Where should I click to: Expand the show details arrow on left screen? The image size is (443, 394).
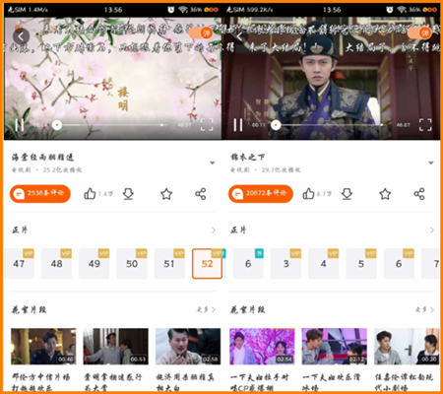point(213,163)
